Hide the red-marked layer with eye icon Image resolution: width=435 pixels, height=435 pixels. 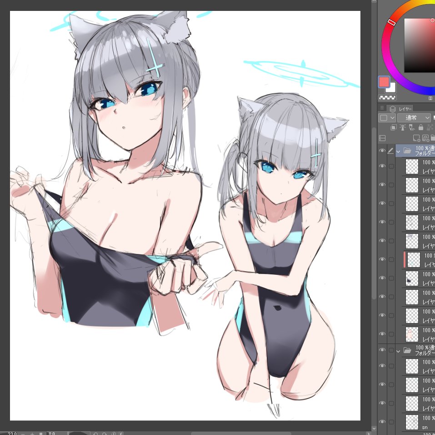coord(382,259)
